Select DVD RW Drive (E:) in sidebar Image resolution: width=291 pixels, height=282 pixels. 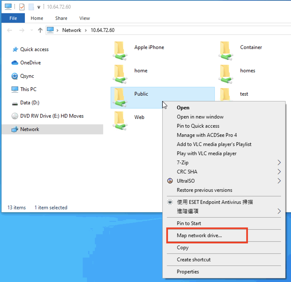(x=52, y=116)
